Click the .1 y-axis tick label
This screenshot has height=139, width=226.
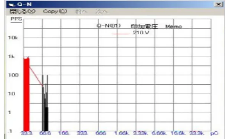[10, 131]
